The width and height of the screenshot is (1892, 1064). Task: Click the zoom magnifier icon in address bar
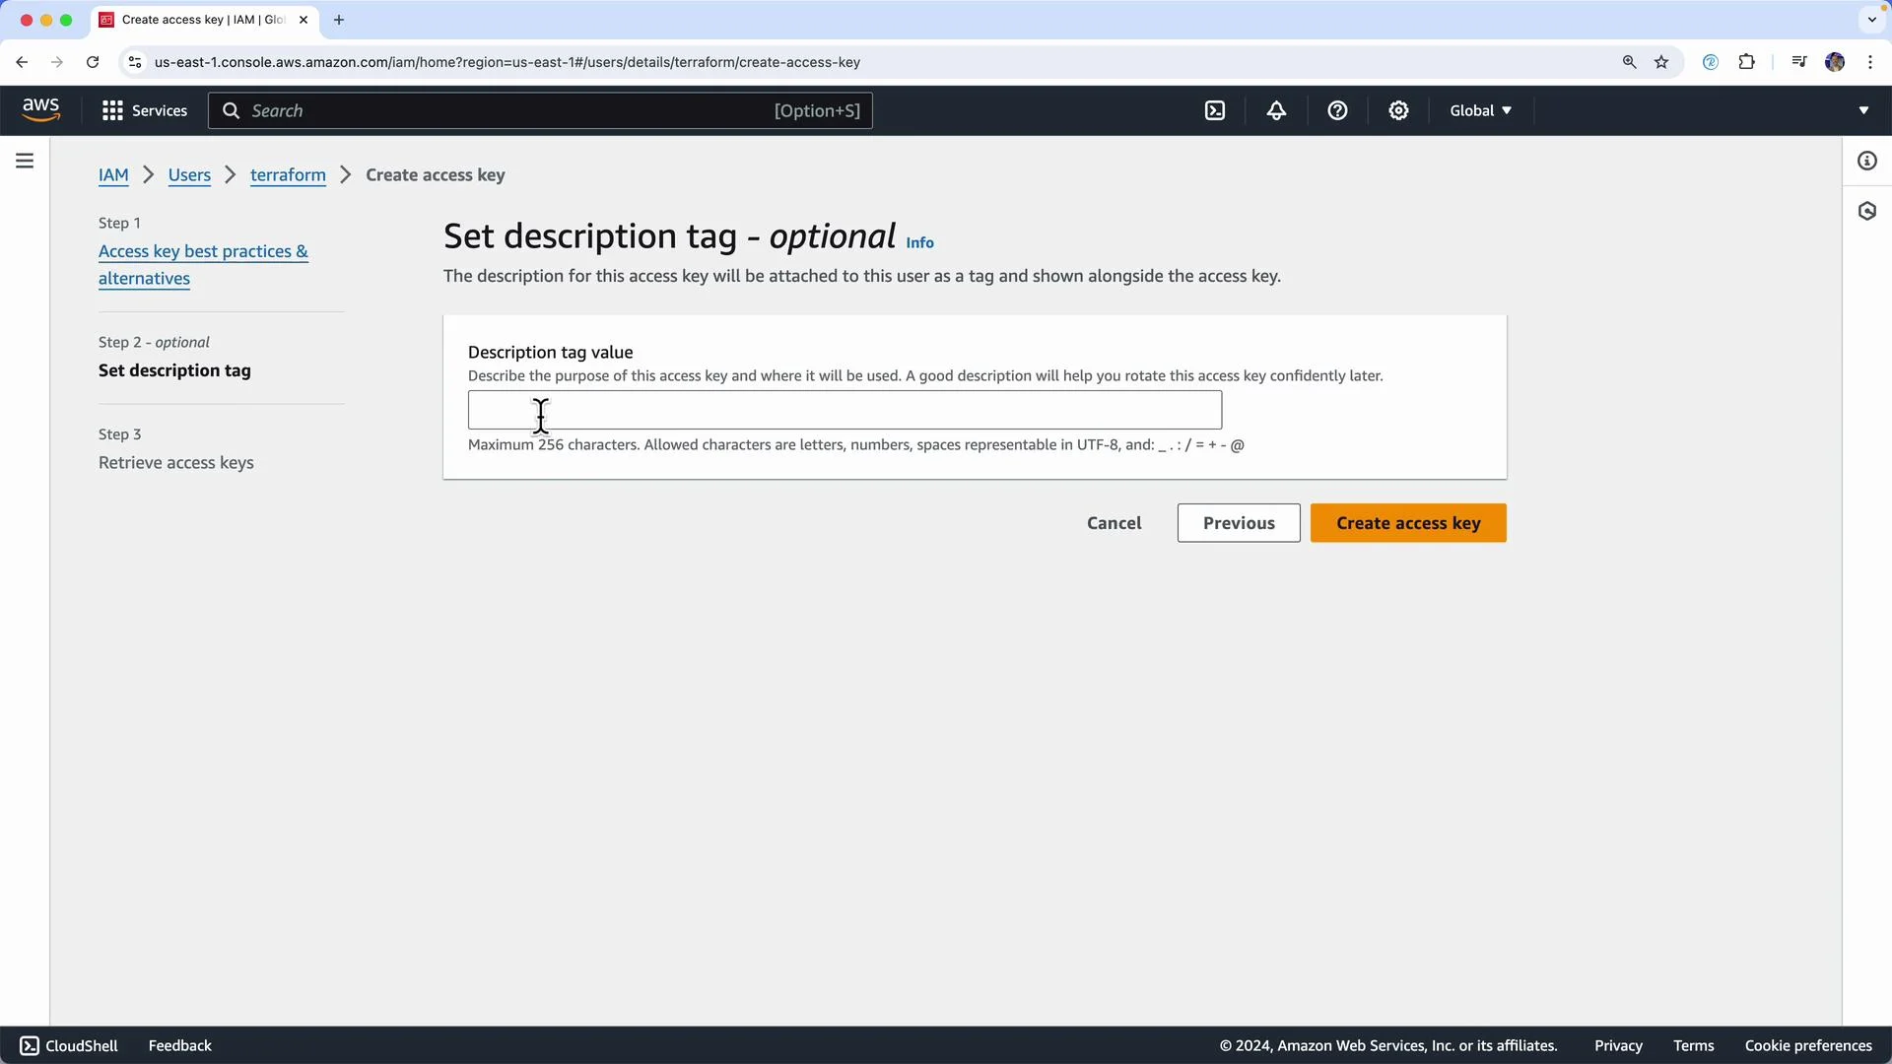[1629, 62]
